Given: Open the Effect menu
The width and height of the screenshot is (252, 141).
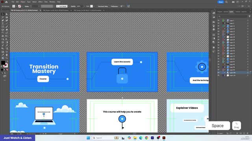Looking at the screenshot, I should 40,2.
